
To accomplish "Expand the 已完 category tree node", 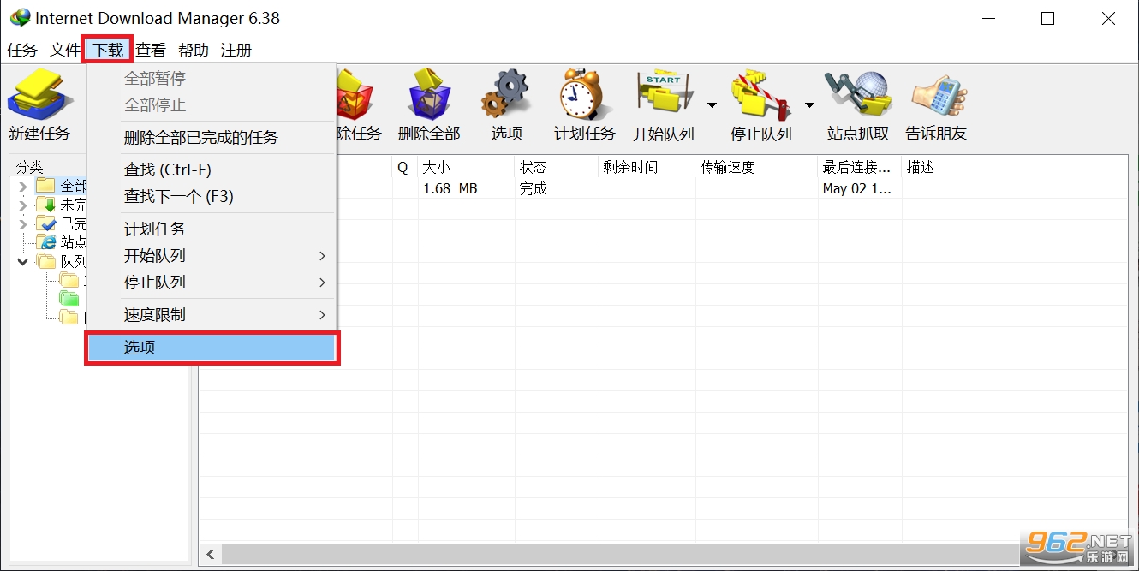I will click(22, 224).
